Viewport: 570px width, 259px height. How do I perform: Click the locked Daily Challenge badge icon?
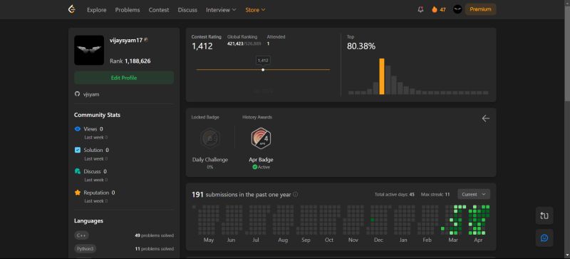[210, 138]
